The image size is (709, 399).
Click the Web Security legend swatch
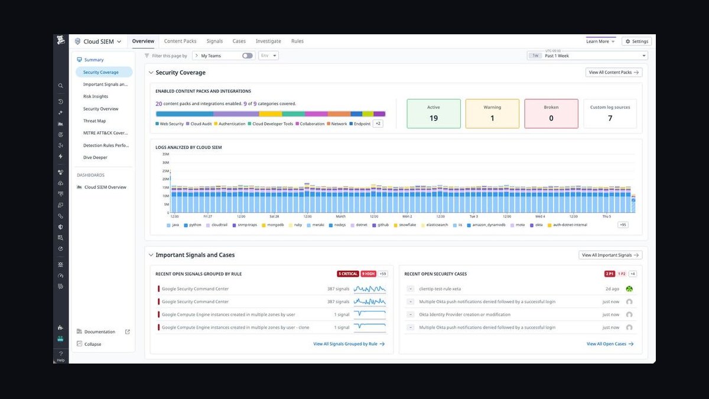point(157,124)
